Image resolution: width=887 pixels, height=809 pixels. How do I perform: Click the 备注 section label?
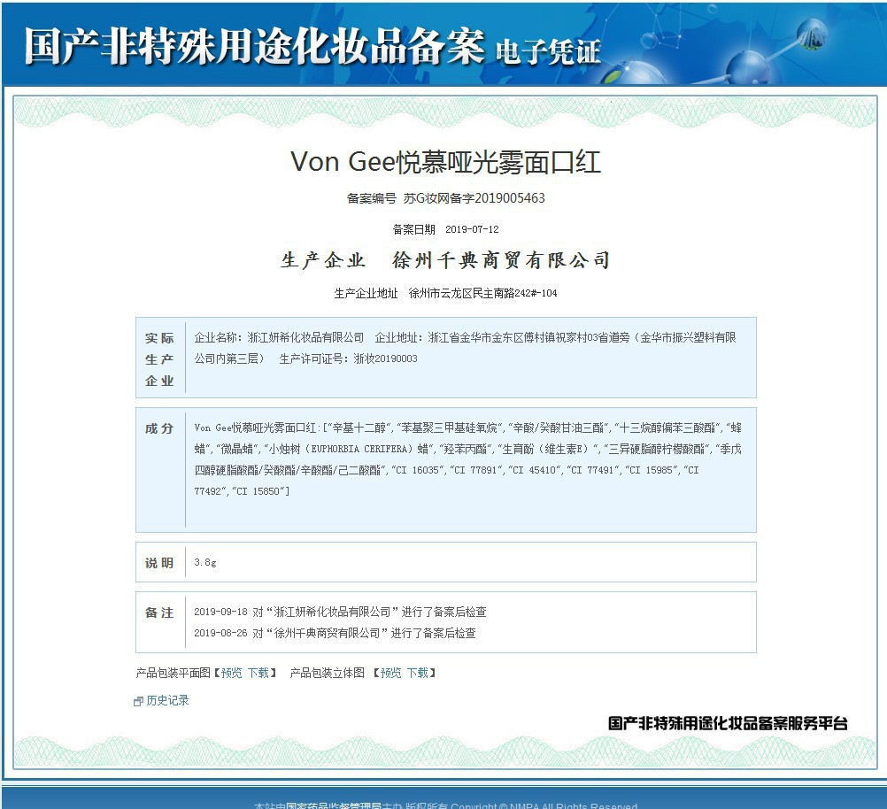coord(159,613)
